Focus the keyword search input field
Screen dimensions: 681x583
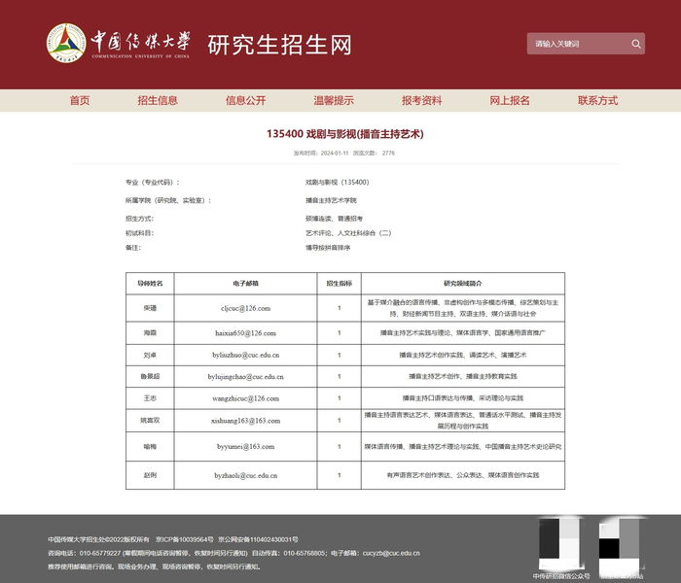pos(579,44)
